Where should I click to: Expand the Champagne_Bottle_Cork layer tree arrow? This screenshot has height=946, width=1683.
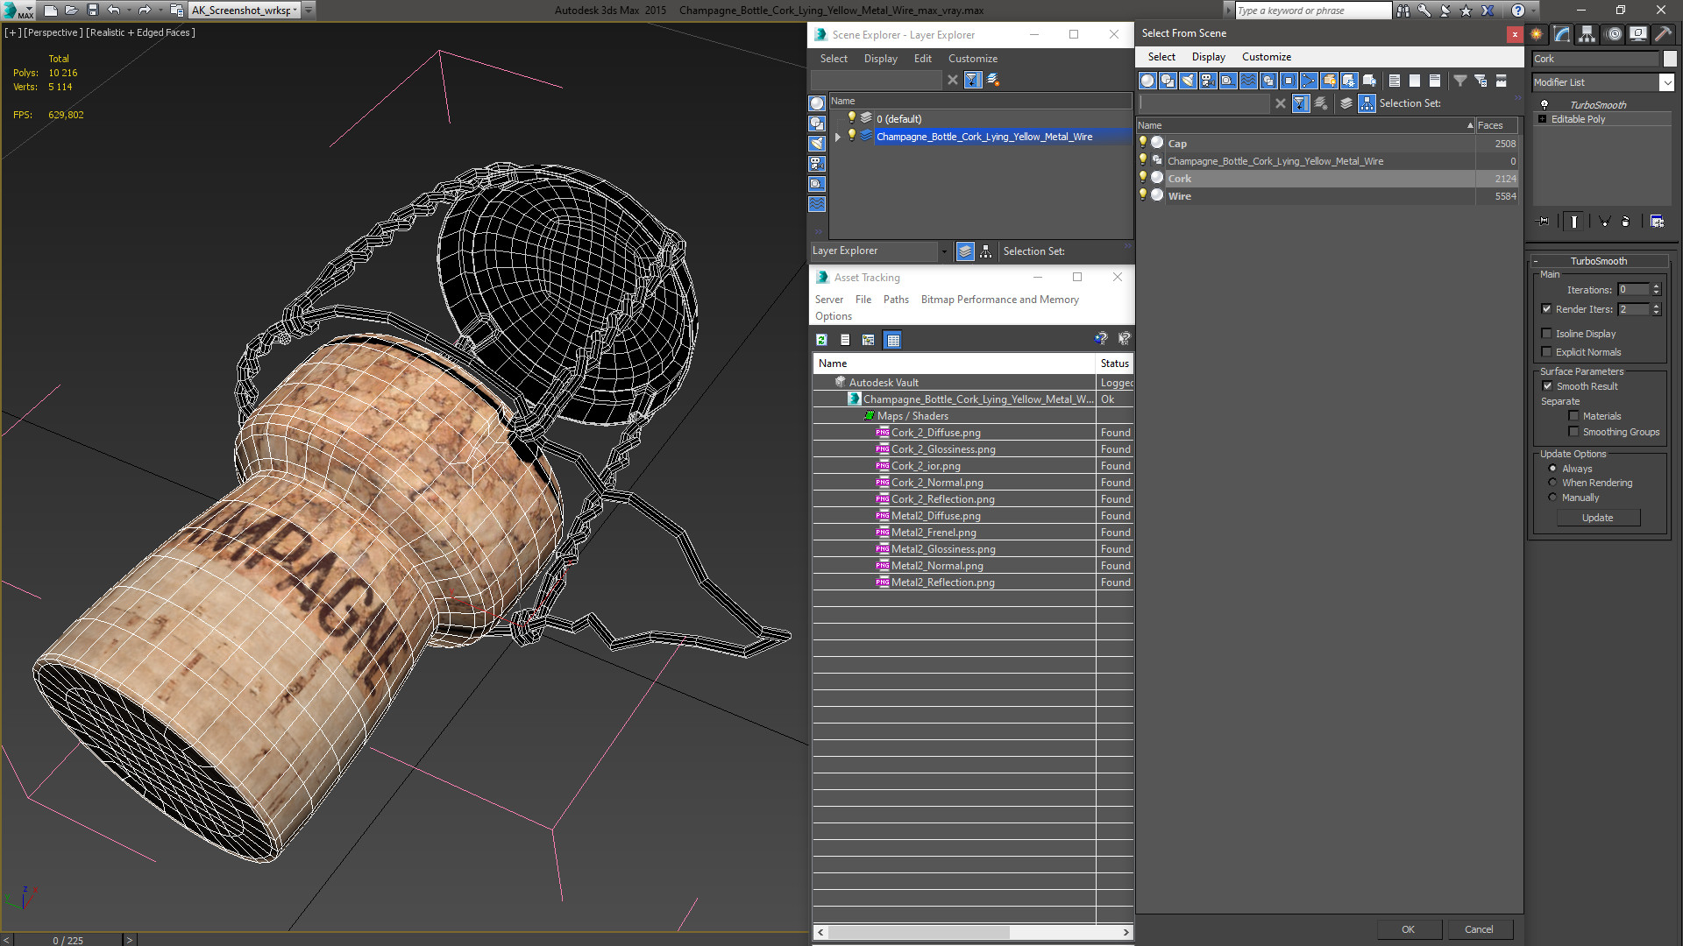tap(838, 137)
